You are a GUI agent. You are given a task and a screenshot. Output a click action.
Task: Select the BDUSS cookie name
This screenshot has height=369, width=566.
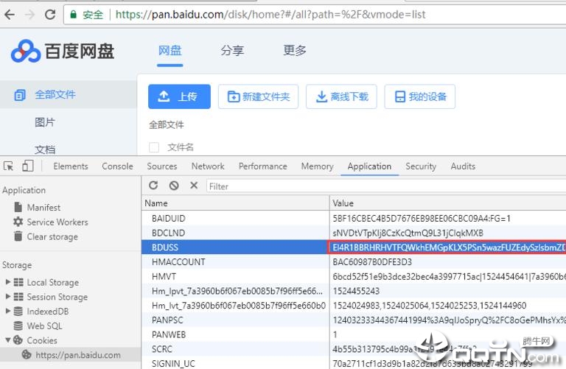point(165,247)
